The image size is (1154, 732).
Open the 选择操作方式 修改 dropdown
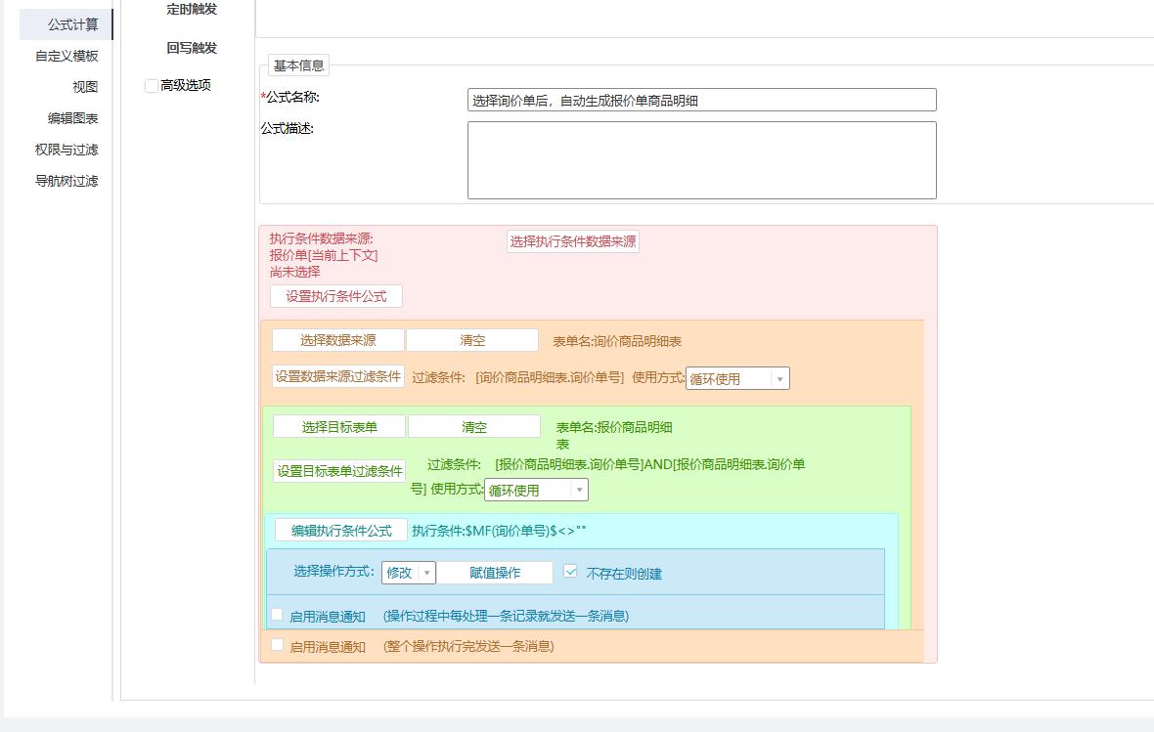point(408,573)
